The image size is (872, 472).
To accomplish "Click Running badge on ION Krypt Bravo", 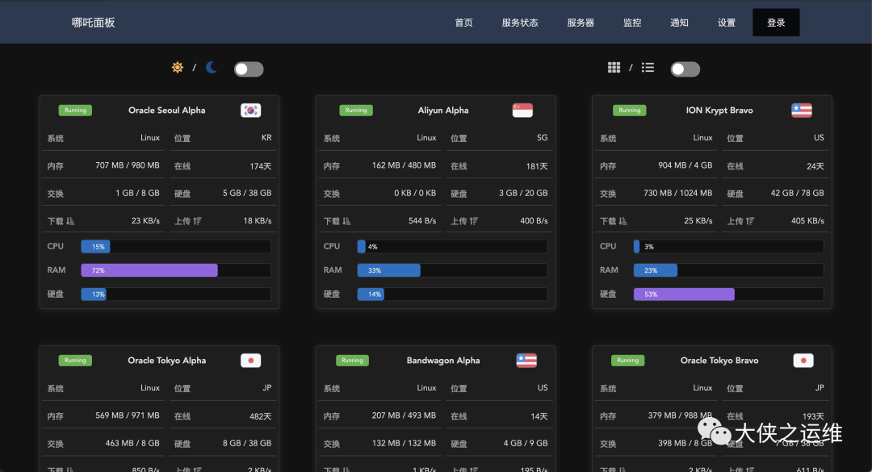I will [630, 110].
